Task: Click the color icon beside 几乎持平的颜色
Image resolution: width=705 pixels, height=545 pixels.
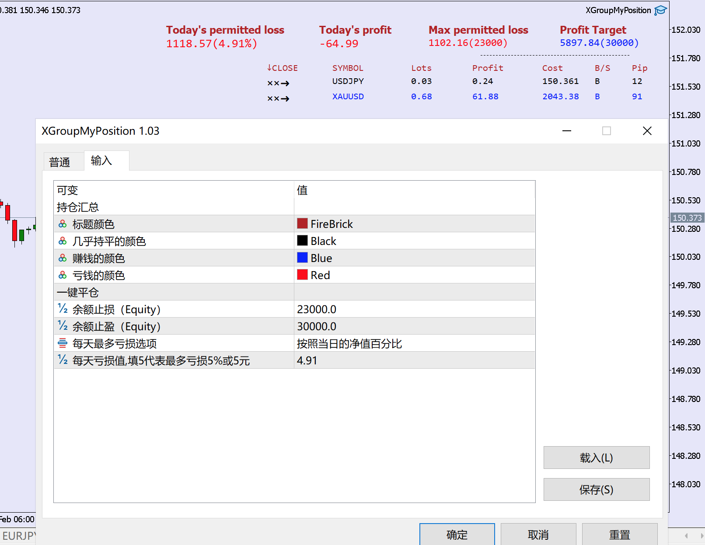Action: (63, 241)
